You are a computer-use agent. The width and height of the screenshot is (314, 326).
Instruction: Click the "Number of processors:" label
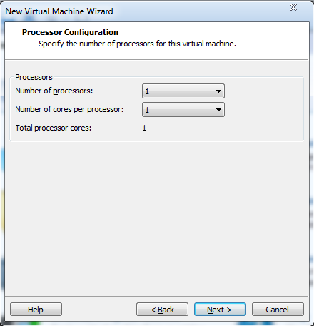(x=54, y=91)
